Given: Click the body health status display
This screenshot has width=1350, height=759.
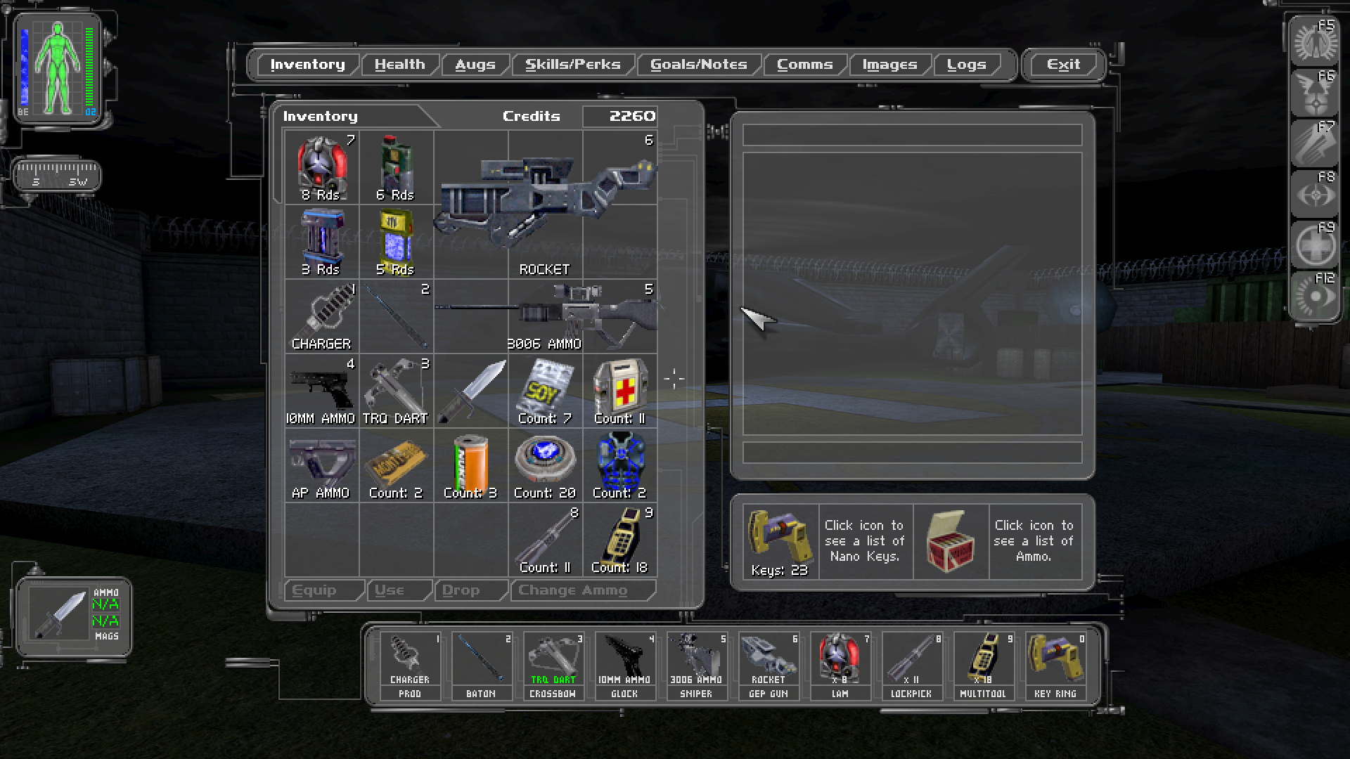Looking at the screenshot, I should 58,68.
